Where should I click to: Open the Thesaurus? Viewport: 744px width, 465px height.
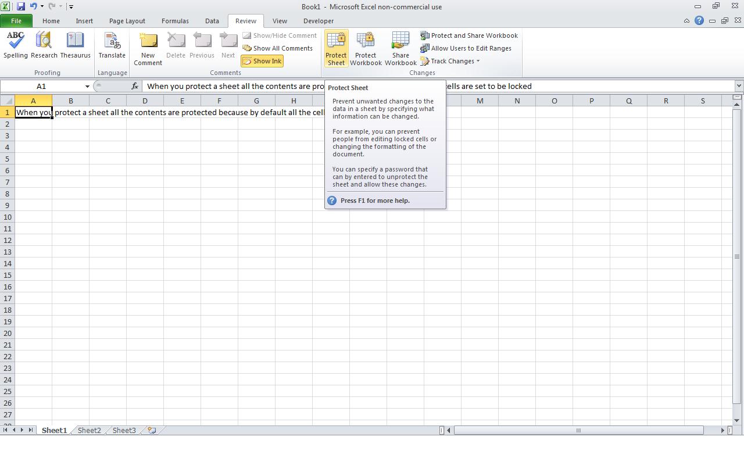click(76, 46)
